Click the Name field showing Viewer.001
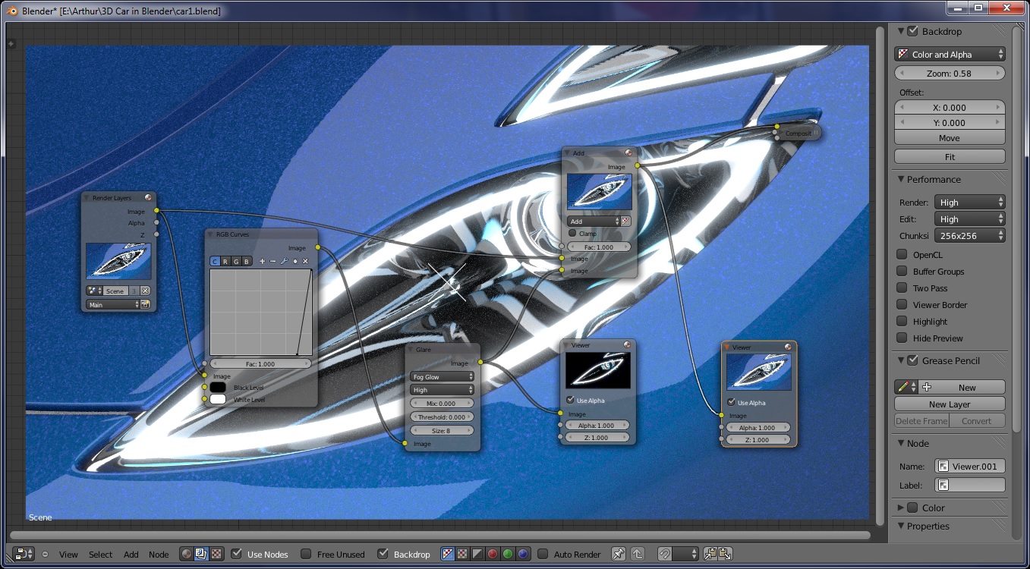1030x569 pixels. coord(970,467)
